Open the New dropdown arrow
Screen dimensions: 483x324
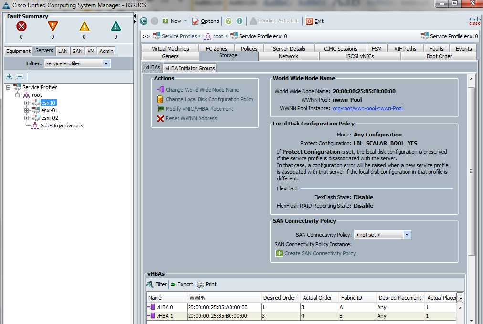coord(186,21)
